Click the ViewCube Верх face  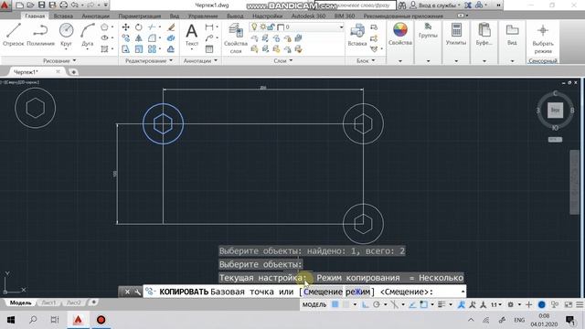[555, 110]
